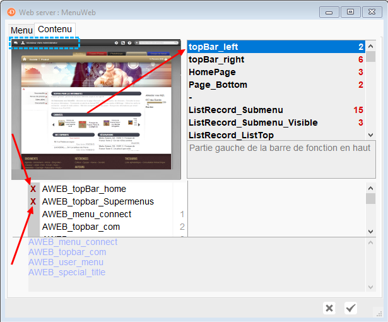Click count 3 beside ListRecord_Submenu_Visible

pos(360,122)
